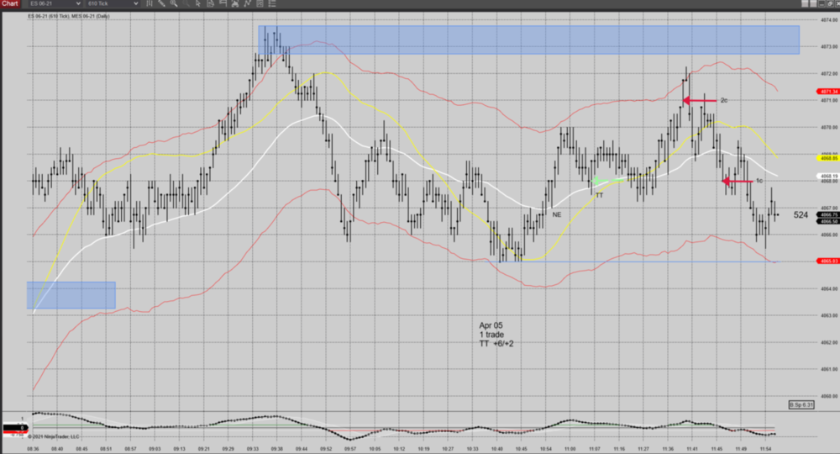This screenshot has height=454, width=840.
Task: Open the chart style (bars) icon
Action: [150, 3]
